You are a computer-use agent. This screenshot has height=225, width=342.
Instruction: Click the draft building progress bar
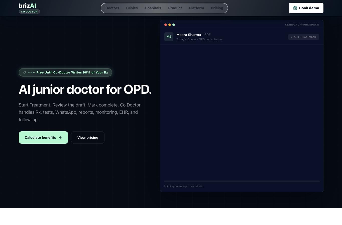coord(242,181)
